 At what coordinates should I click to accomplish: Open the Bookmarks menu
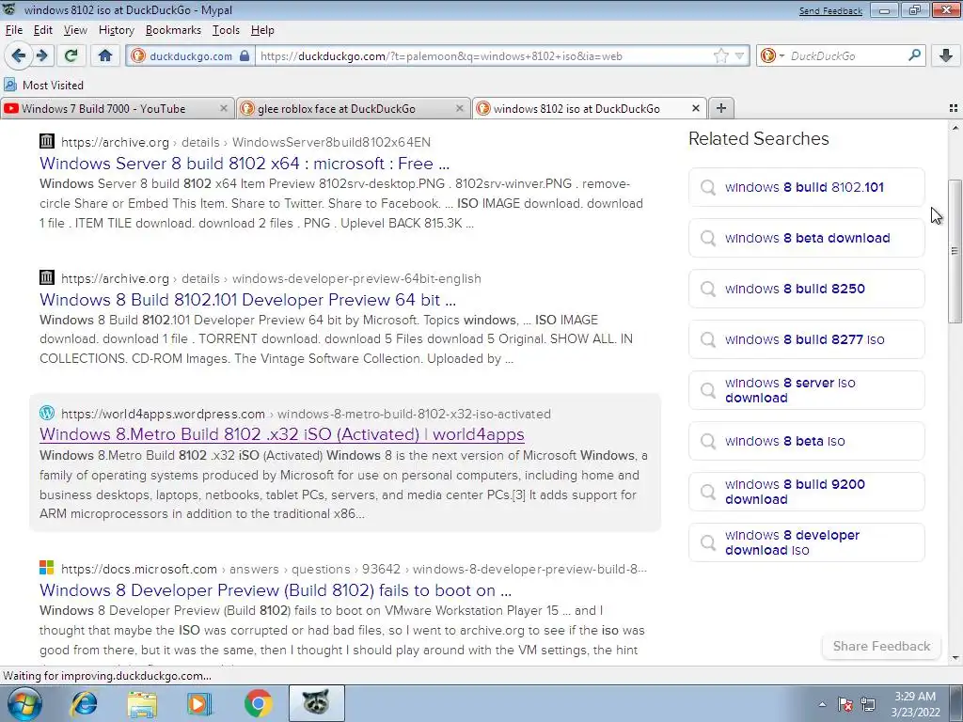point(173,30)
